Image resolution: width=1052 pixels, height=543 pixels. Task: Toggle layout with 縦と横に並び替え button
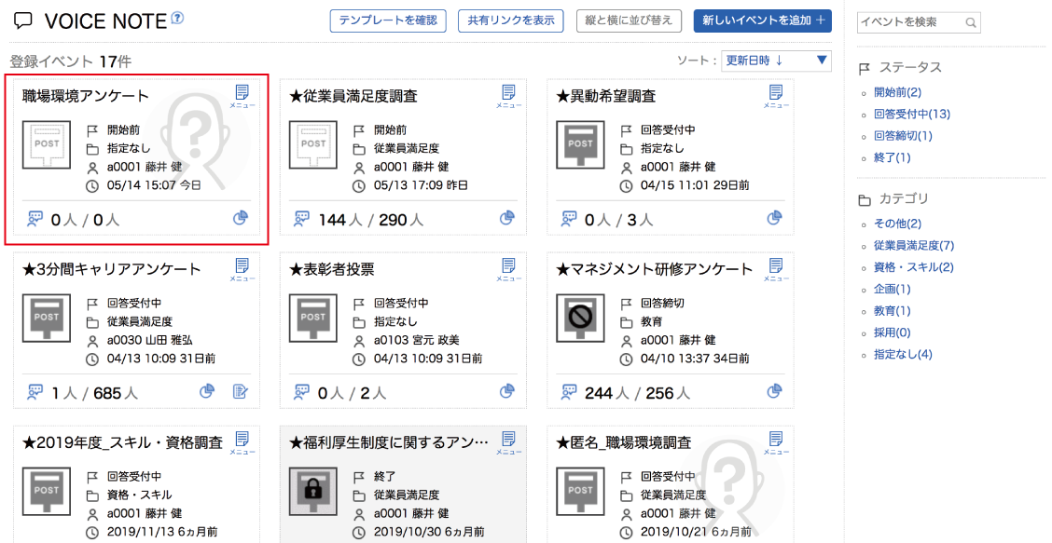coord(629,20)
